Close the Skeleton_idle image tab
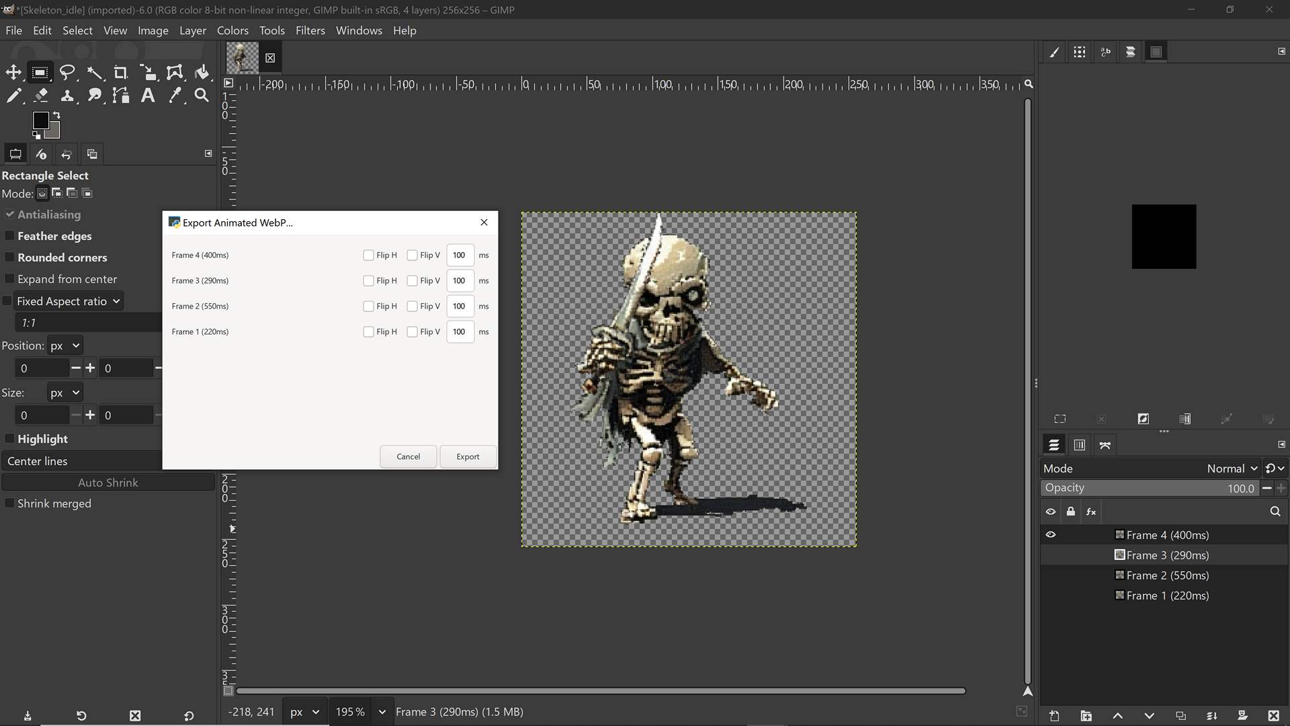1290x726 pixels. tap(270, 58)
